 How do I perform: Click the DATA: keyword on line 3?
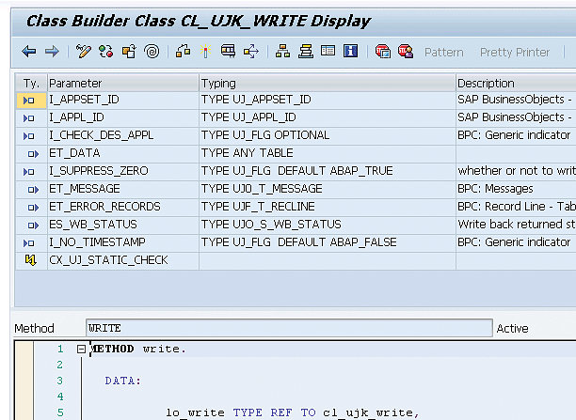tap(122, 381)
